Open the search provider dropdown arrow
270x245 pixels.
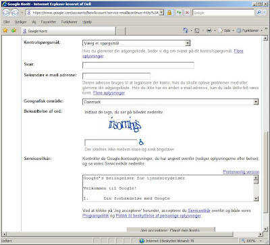point(265,13)
